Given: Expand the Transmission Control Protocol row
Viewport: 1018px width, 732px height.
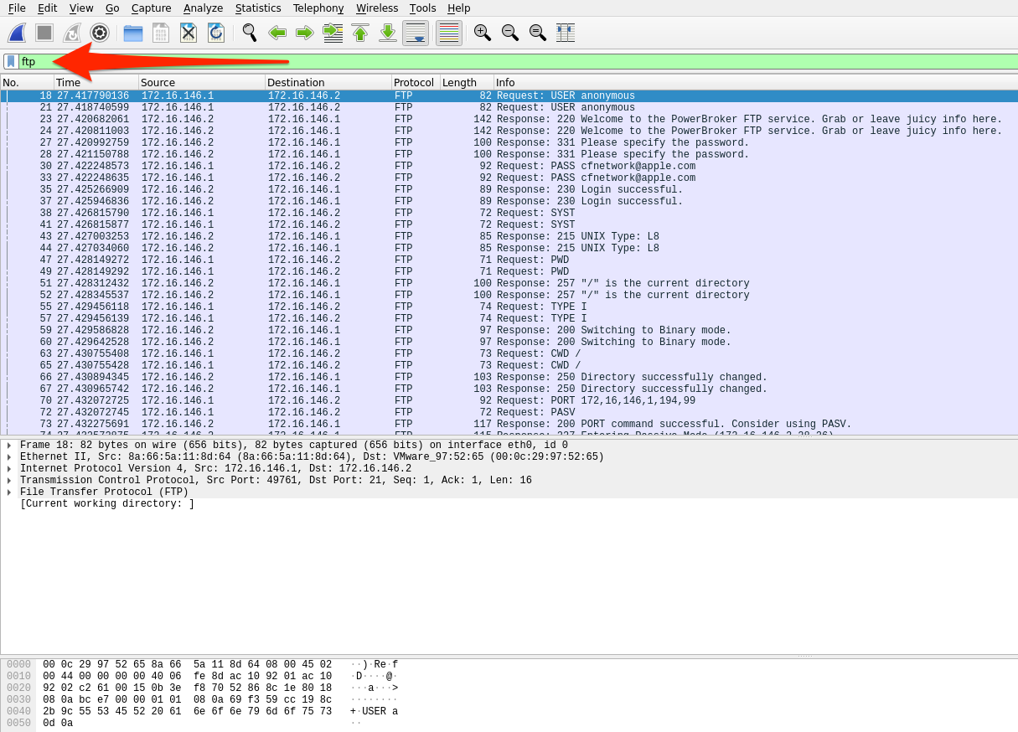Looking at the screenshot, I should point(9,481).
